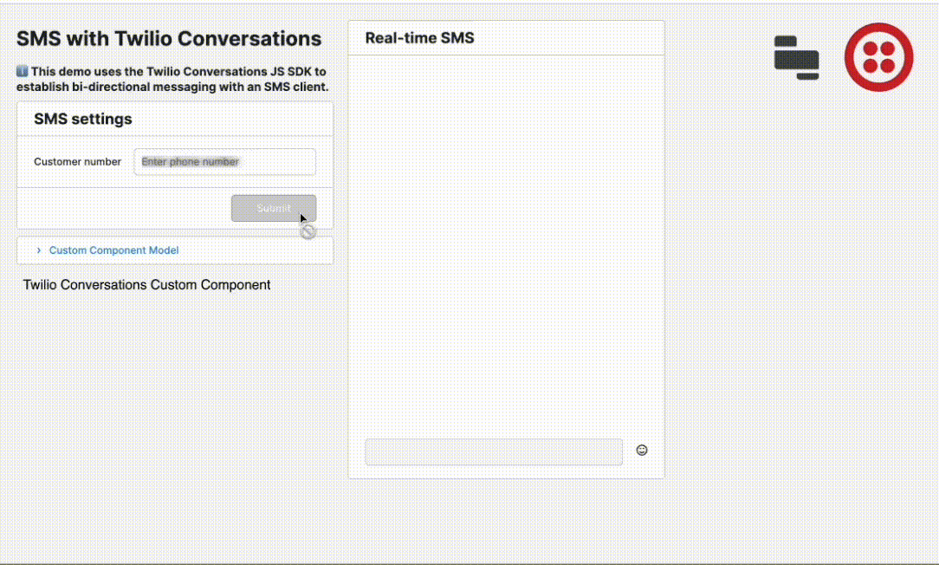Select the Real-time SMS panel header
The width and height of the screenshot is (939, 565).
(x=420, y=37)
